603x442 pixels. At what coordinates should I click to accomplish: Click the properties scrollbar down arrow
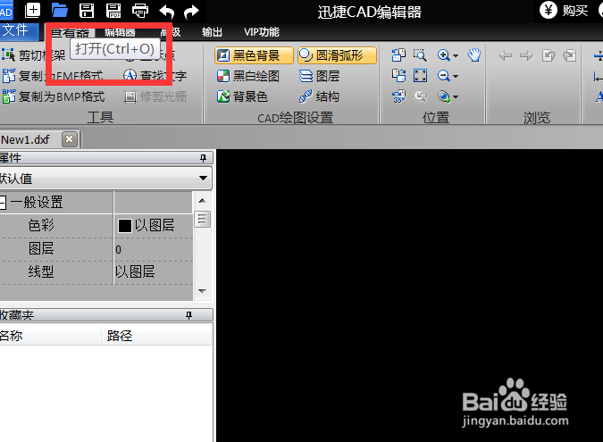coord(202,292)
